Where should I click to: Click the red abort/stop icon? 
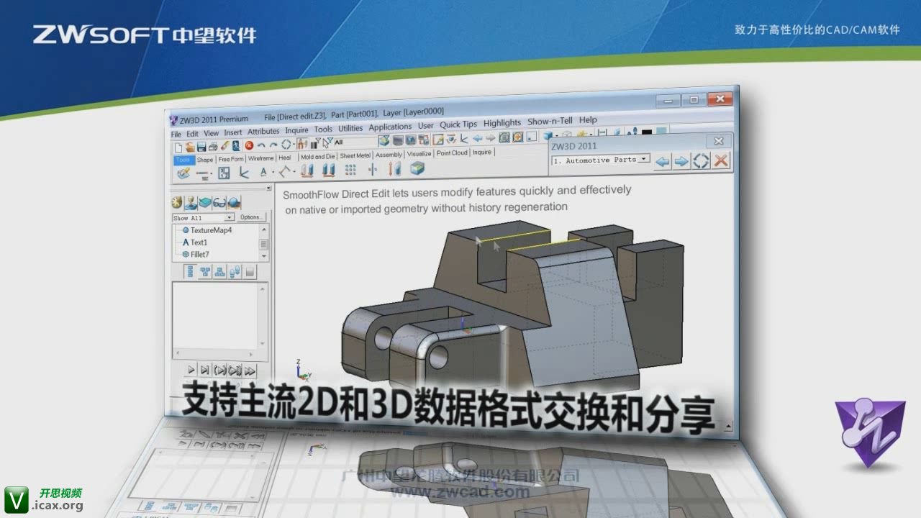point(249,145)
